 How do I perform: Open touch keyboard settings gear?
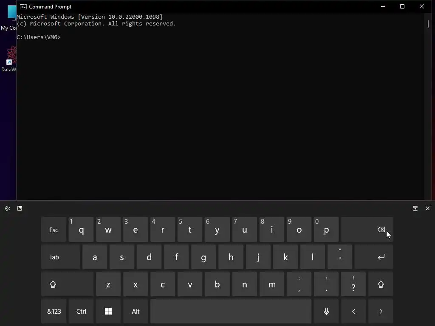[7, 208]
